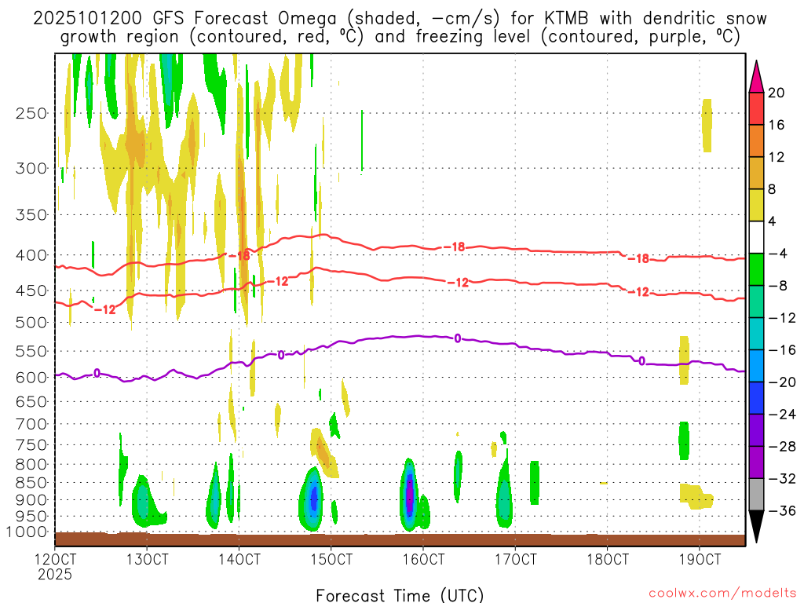The height and width of the screenshot is (603, 804).
Task: Pick the yellow colorbar segment between 4 and 8
Action: tap(758, 205)
